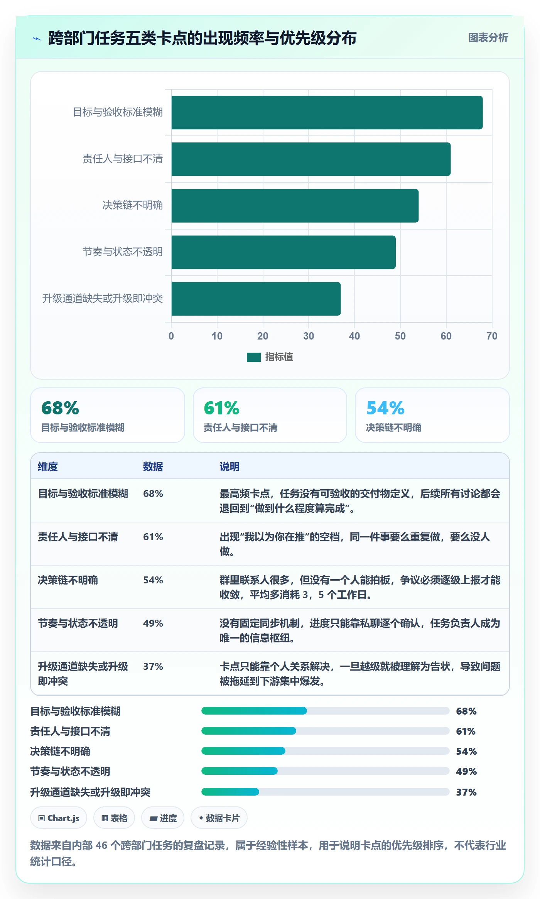Viewport: 540px width, 899px height.
Task: Click the 升级通道缺失或升级即冲突 chart bar
Action: [256, 299]
